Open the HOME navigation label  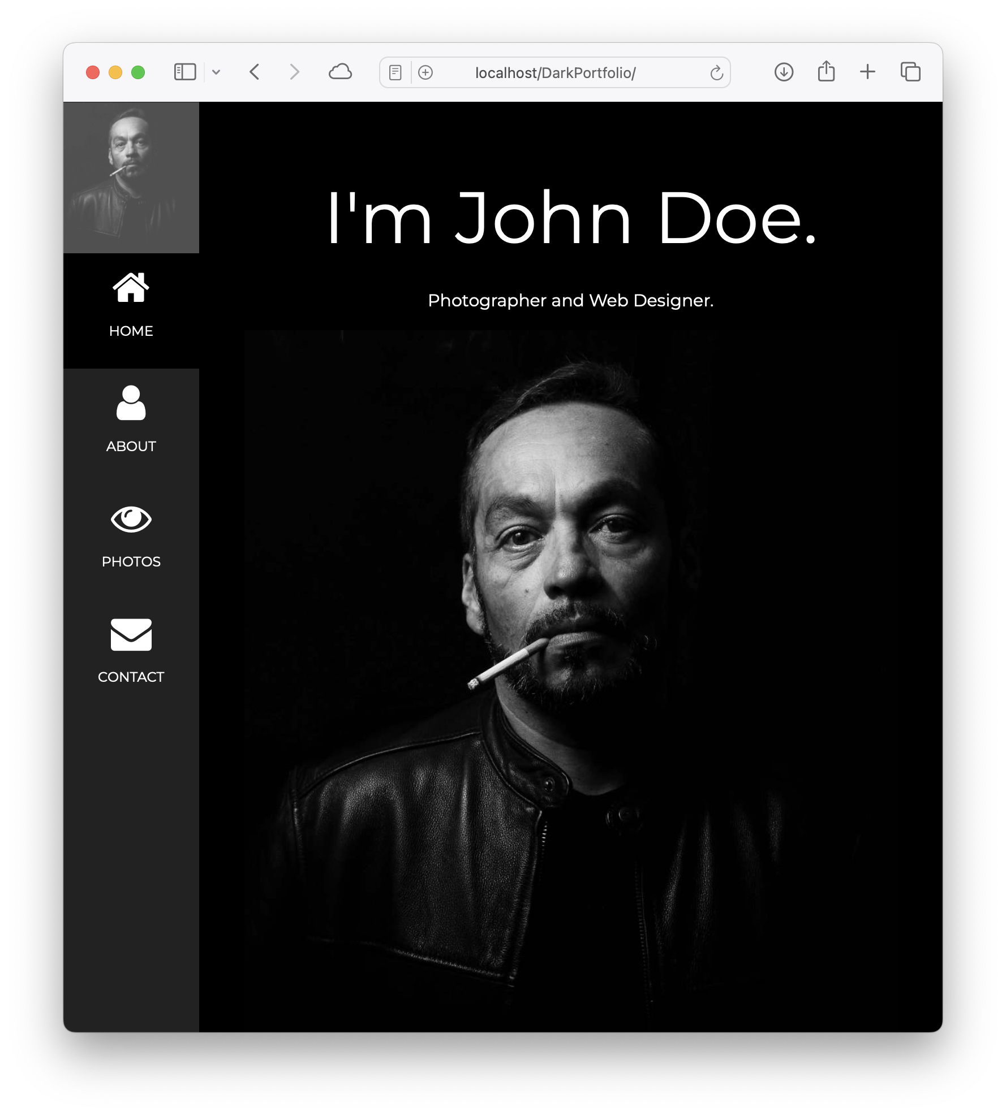pos(131,331)
